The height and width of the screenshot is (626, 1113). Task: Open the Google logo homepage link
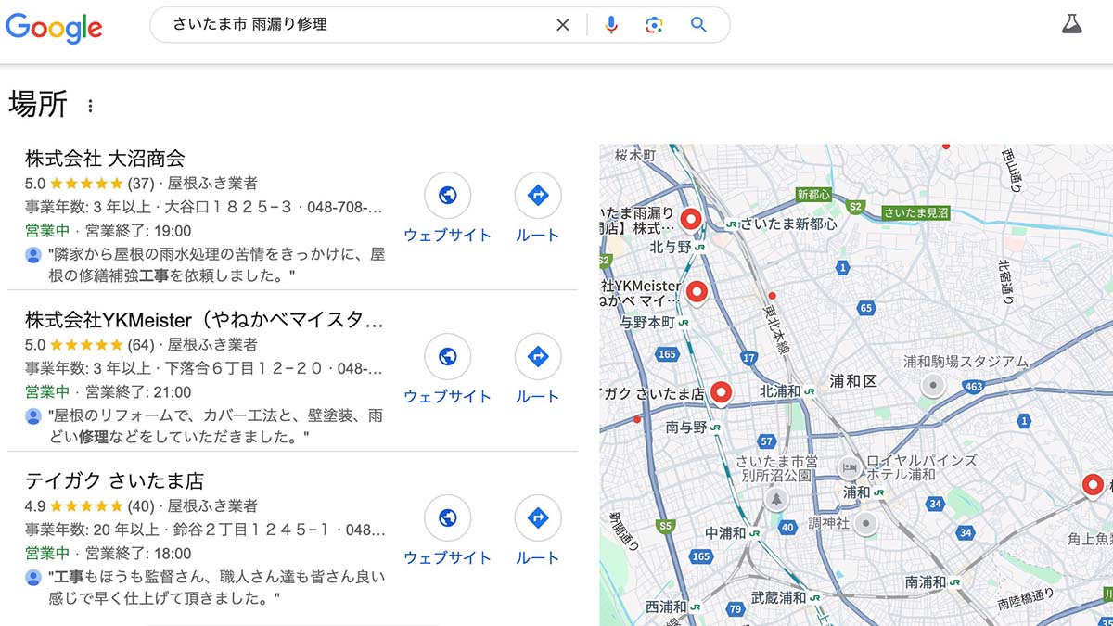pos(54,26)
